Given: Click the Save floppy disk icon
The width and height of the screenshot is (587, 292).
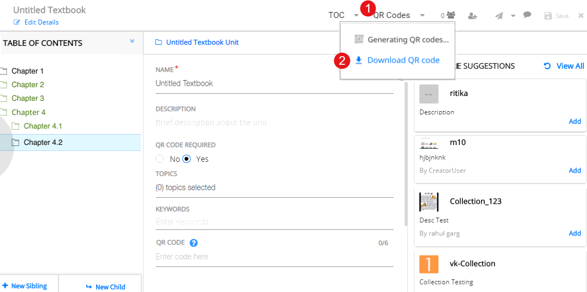Looking at the screenshot, I should pyautogui.click(x=548, y=16).
